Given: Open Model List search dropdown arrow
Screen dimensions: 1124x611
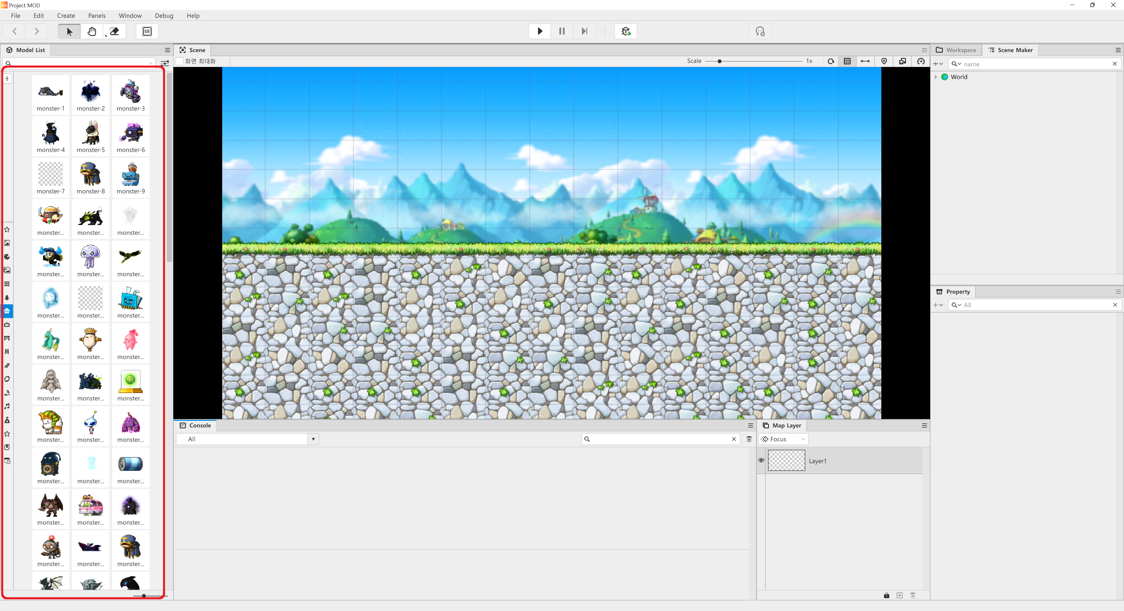Looking at the screenshot, I should tap(151, 63).
